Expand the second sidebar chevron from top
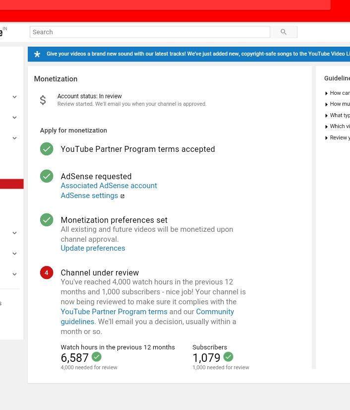Viewport: 350px width, 410px height. tap(15, 118)
